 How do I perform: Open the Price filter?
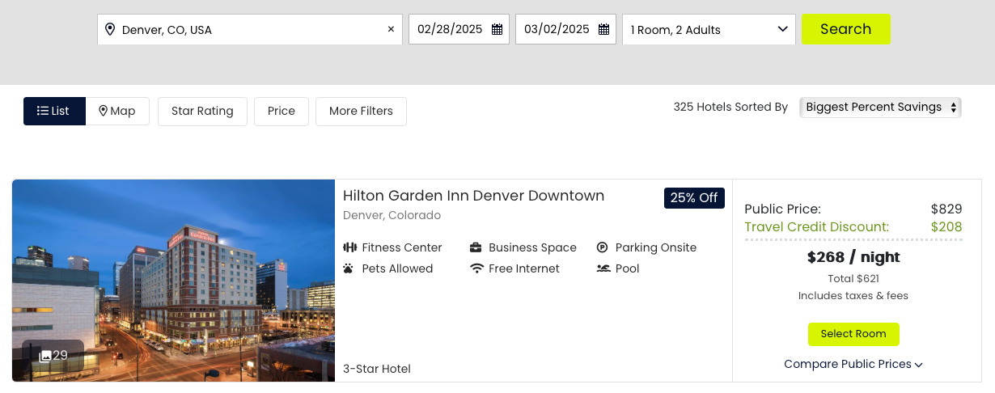[x=282, y=112]
